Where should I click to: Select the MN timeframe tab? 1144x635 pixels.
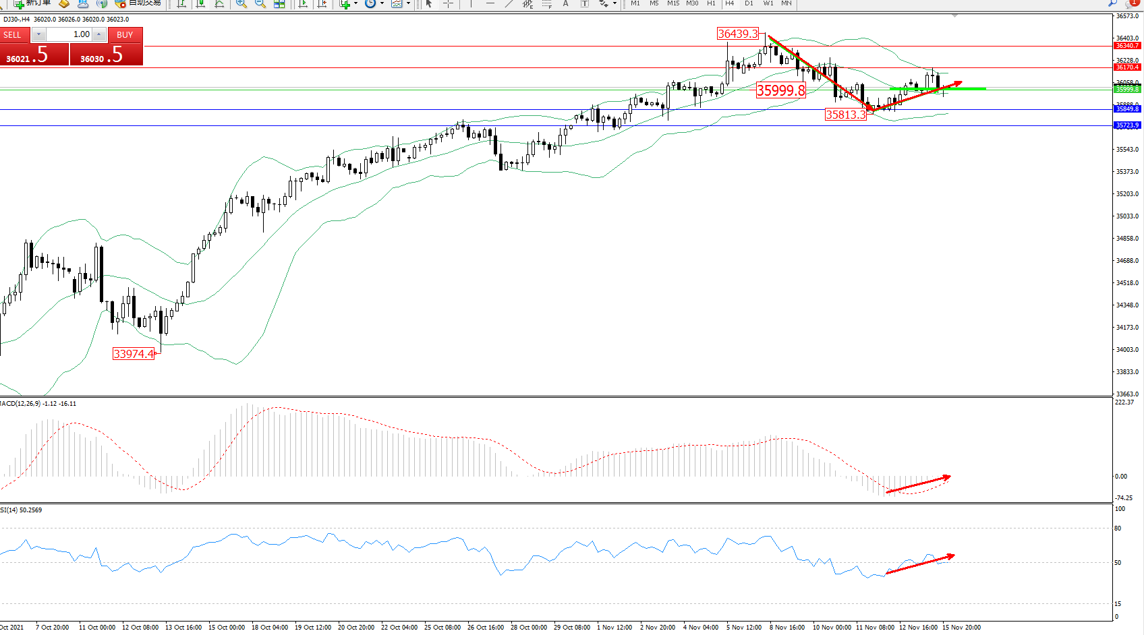click(786, 3)
